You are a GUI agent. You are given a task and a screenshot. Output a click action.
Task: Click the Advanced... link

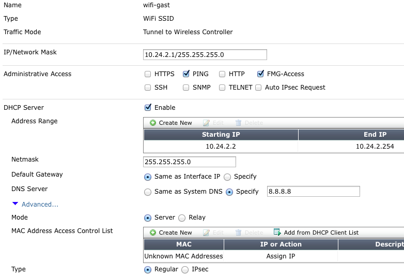click(x=40, y=205)
